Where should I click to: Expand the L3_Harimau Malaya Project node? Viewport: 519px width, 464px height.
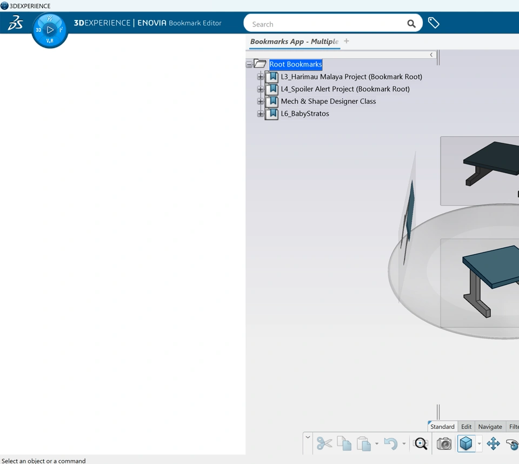(261, 77)
